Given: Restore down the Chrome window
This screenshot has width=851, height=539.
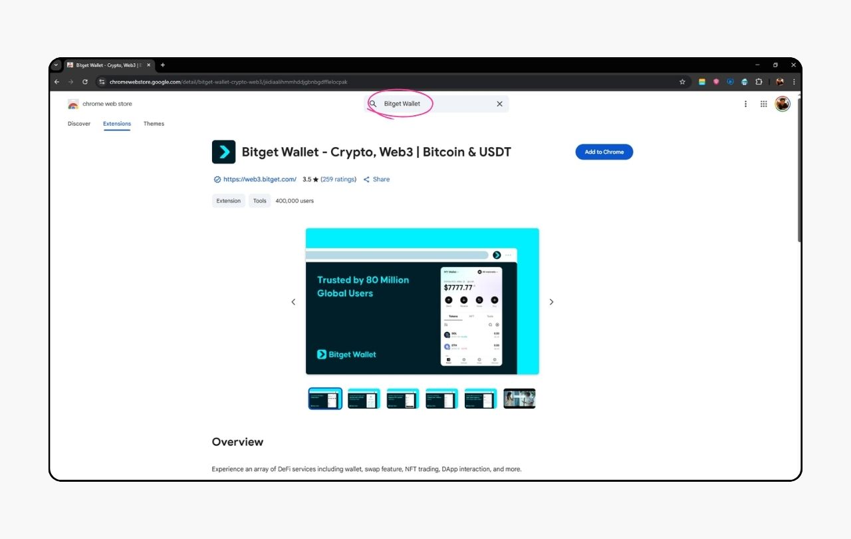Looking at the screenshot, I should (x=775, y=65).
